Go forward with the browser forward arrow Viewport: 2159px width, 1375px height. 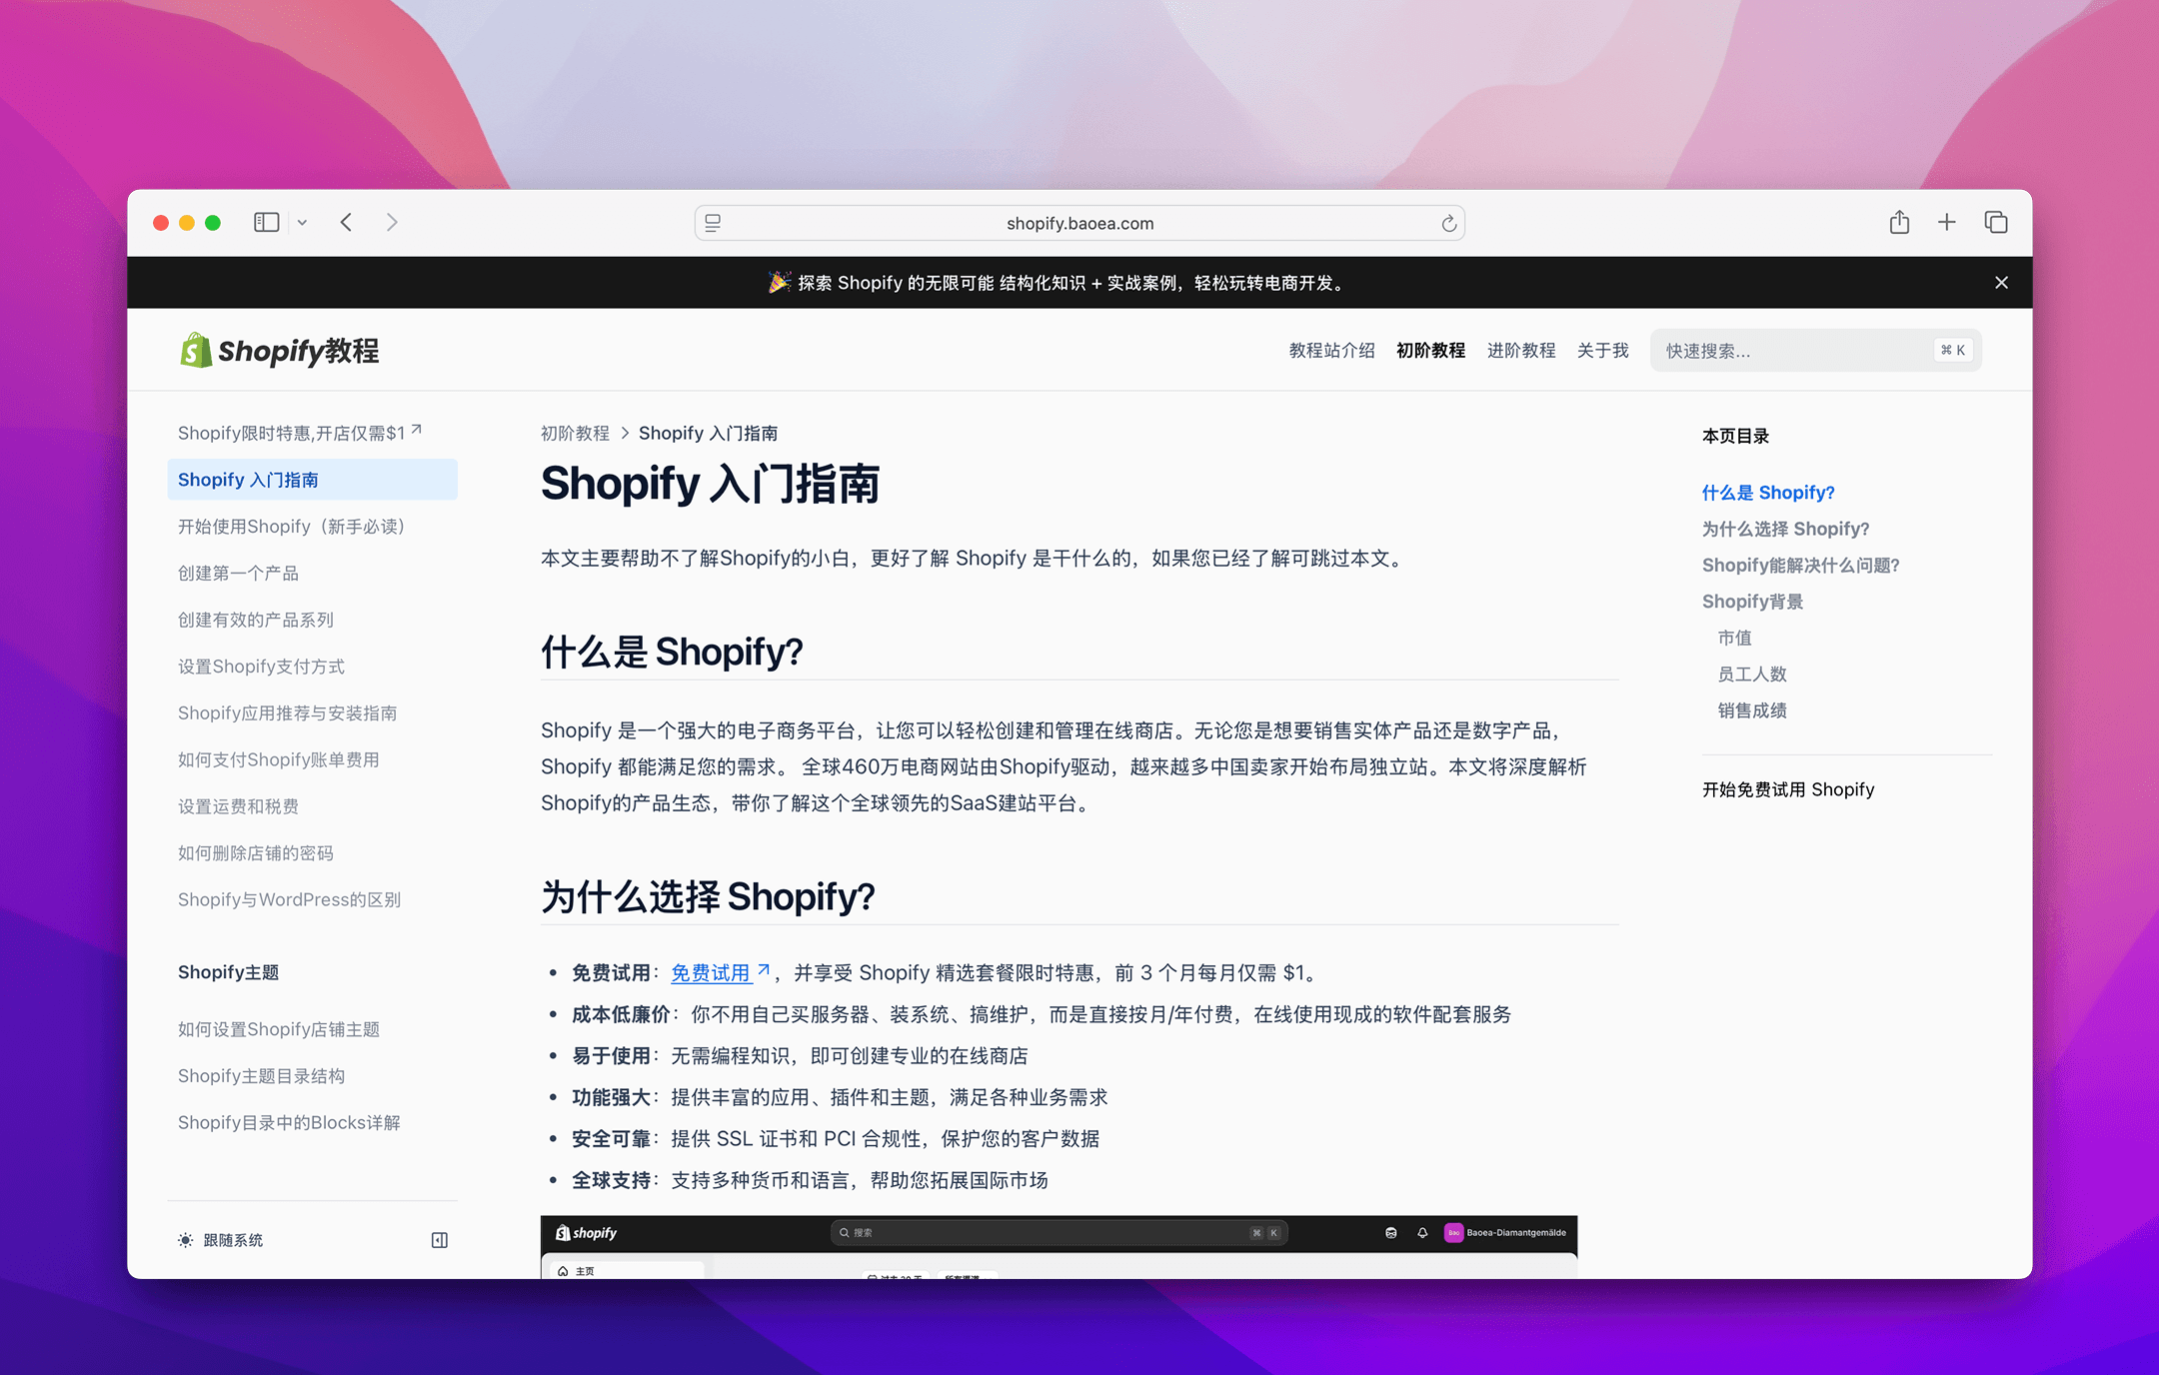pyautogui.click(x=392, y=222)
